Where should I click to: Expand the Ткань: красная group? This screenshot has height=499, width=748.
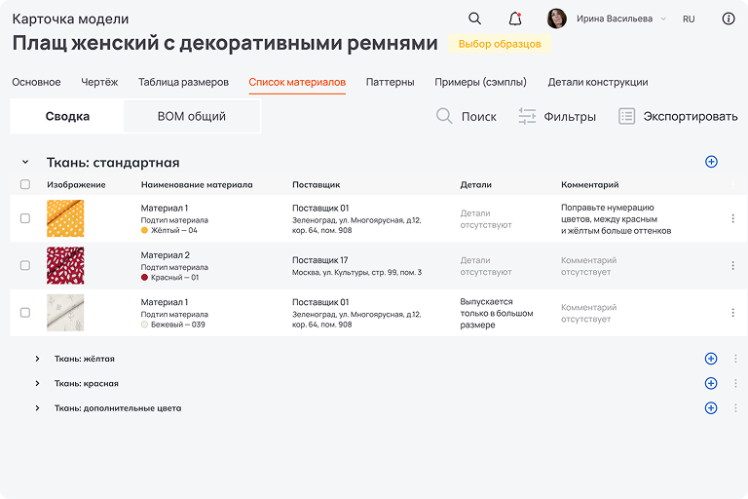(x=37, y=384)
